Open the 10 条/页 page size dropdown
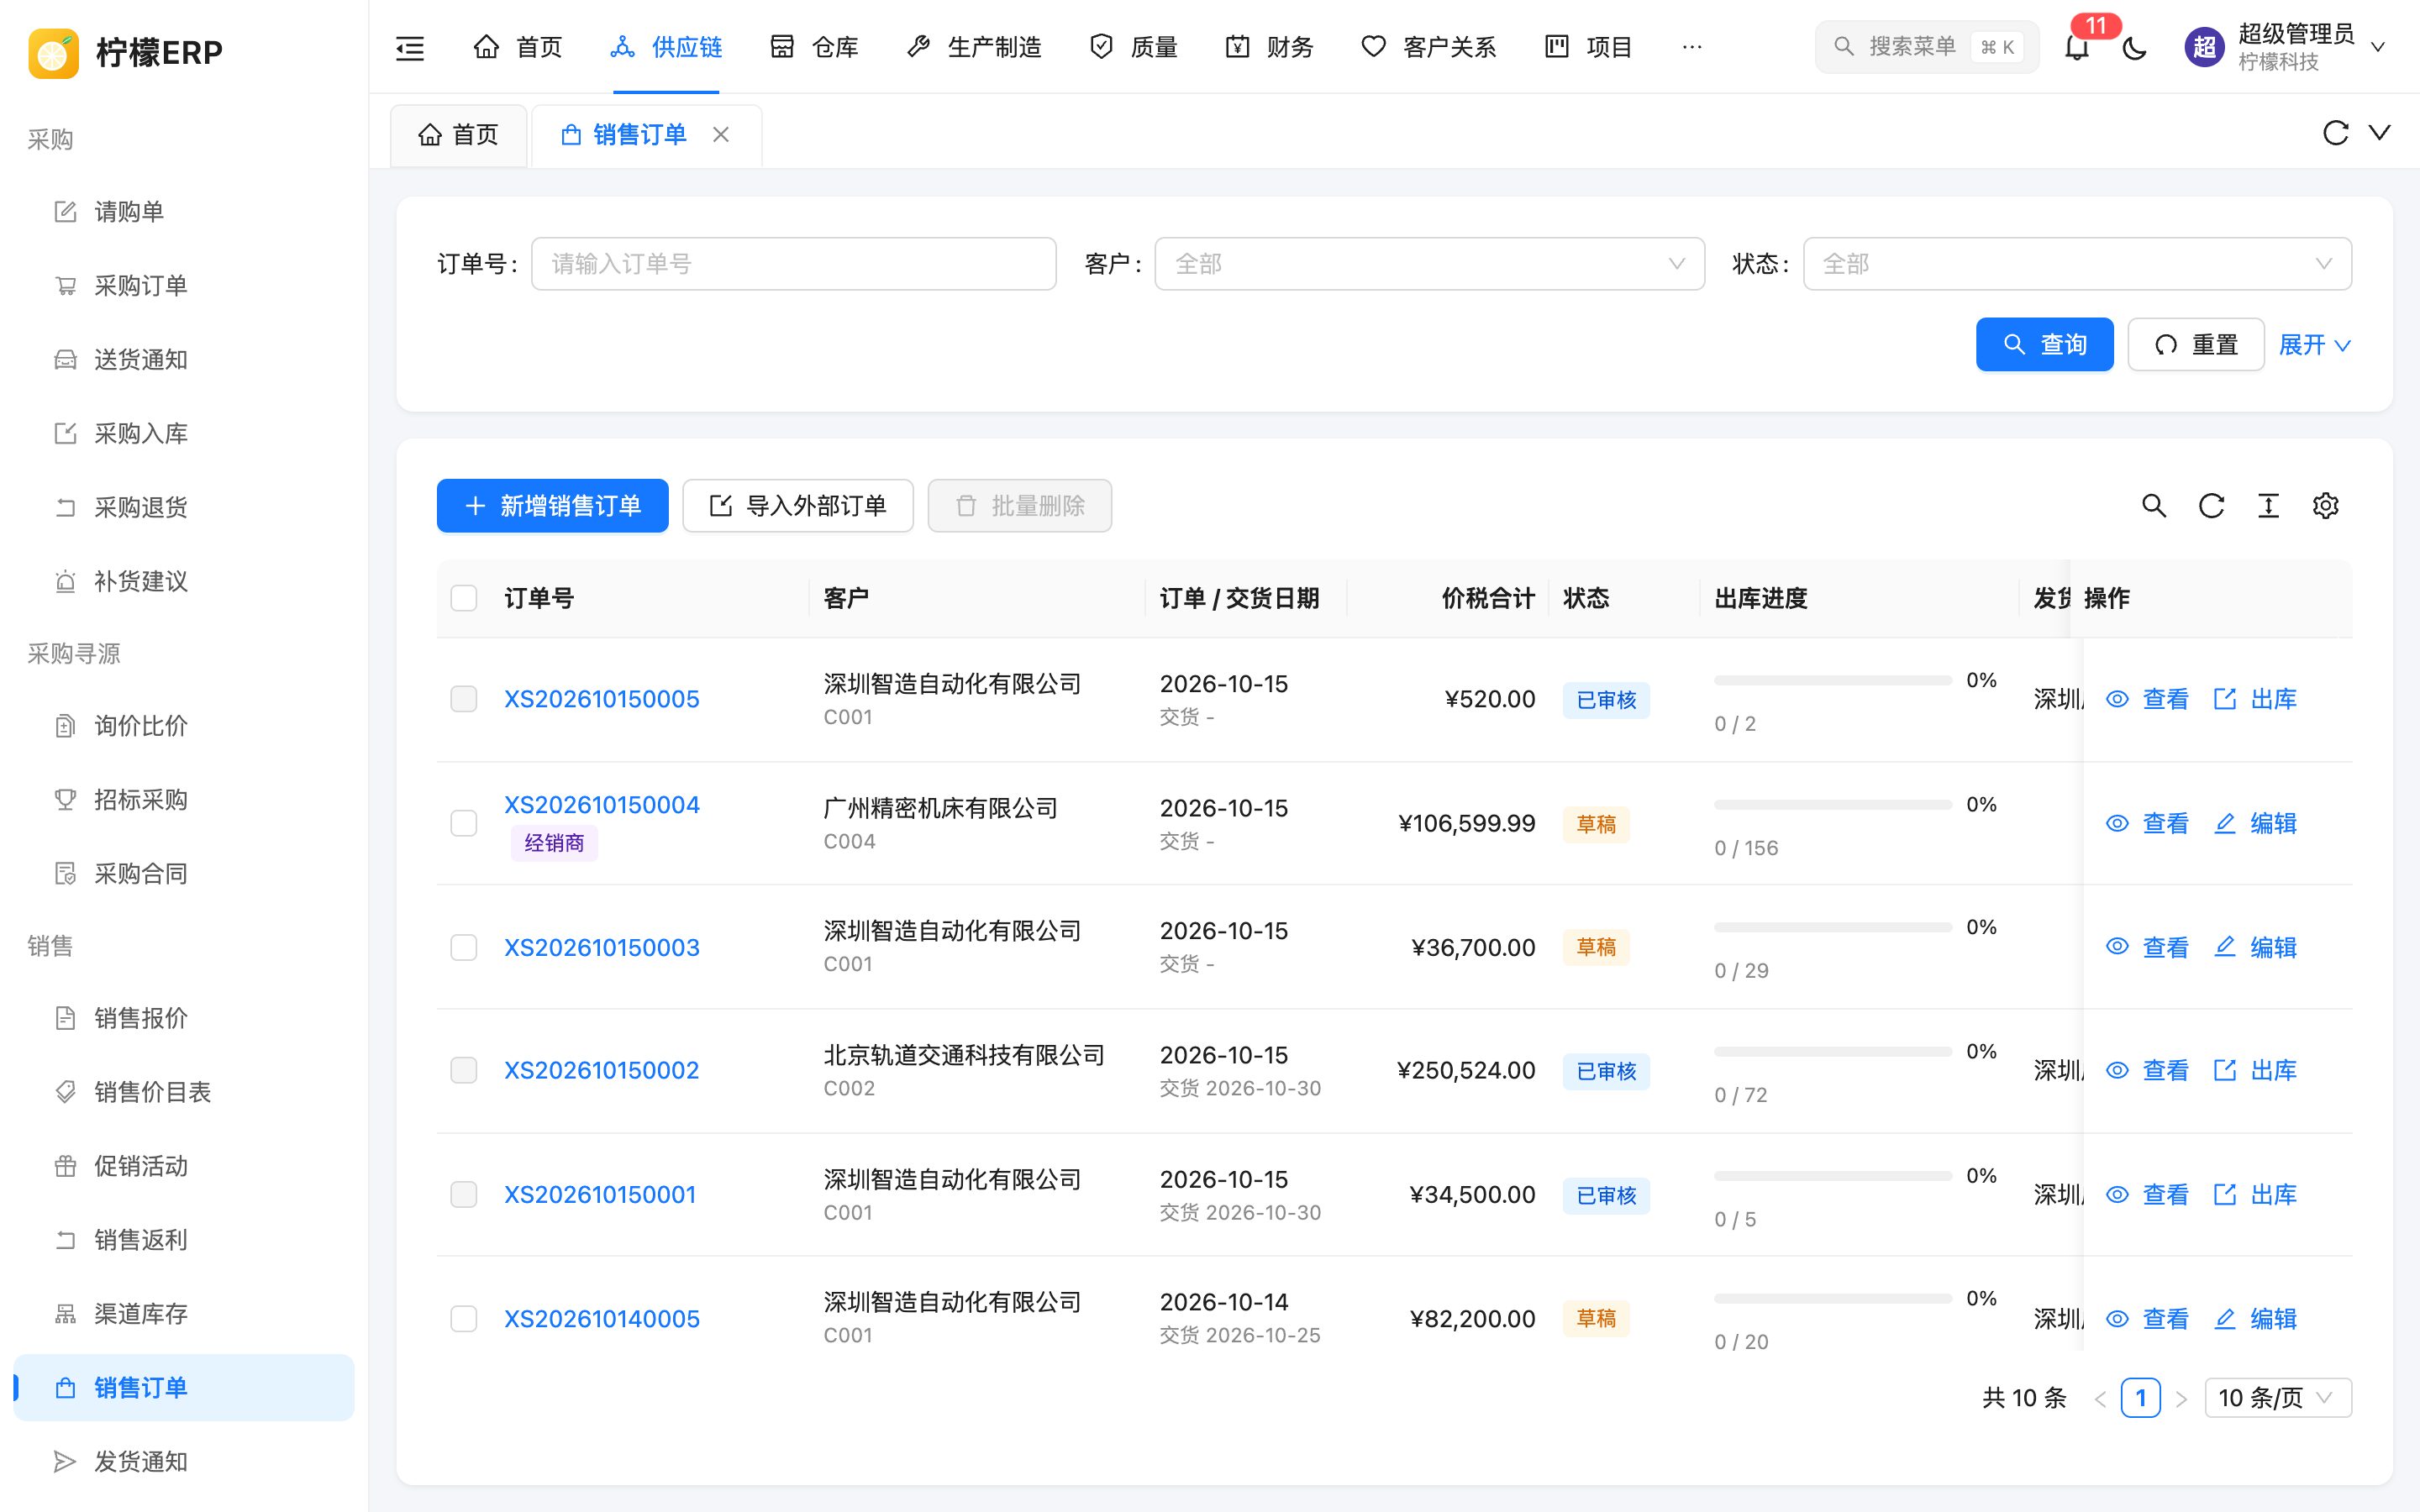This screenshot has width=2420, height=1512. (2278, 1398)
